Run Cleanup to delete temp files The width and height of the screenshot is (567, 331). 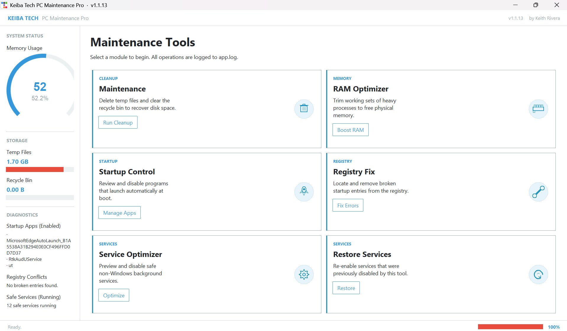(x=118, y=122)
